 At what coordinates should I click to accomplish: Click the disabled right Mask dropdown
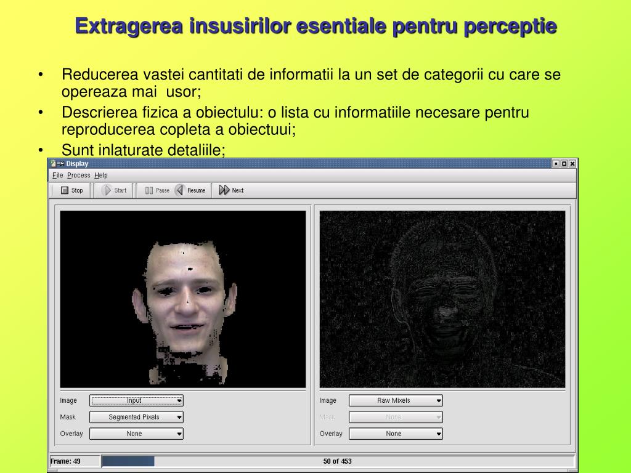(x=396, y=417)
